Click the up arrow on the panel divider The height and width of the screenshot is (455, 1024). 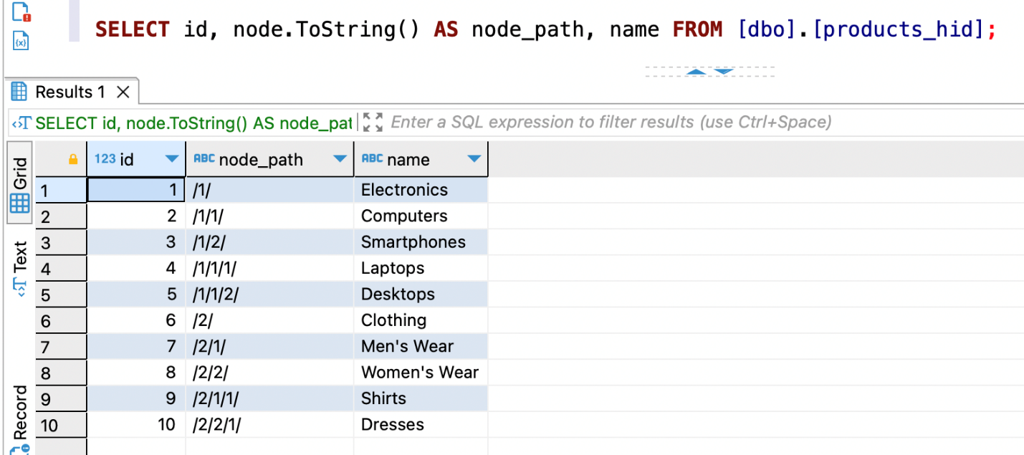point(696,72)
